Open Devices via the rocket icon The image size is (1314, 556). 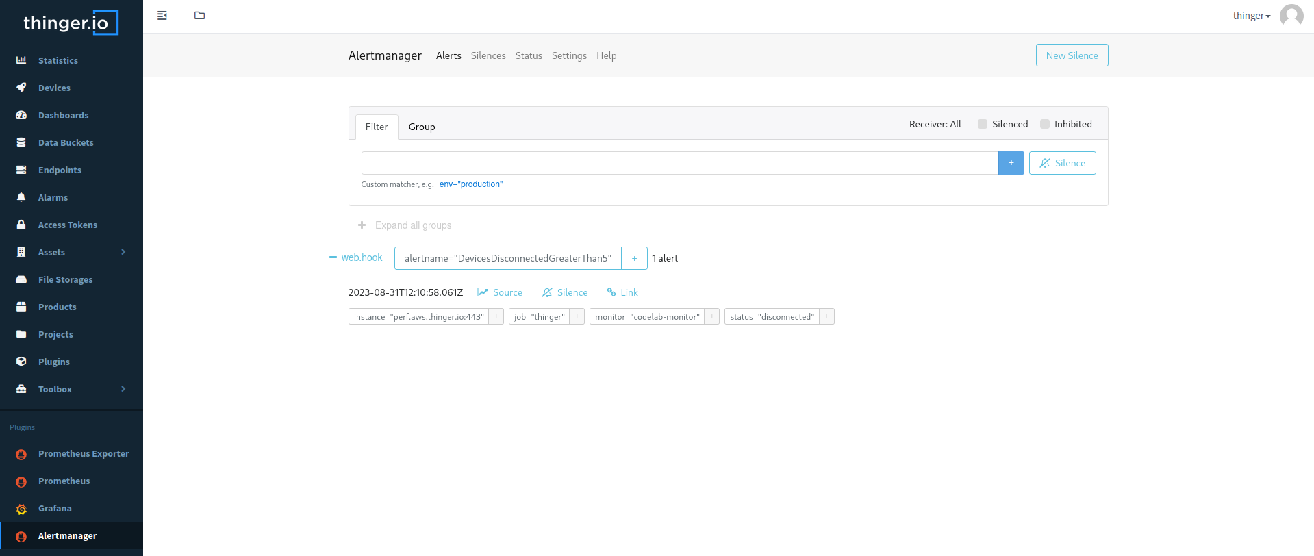(21, 88)
